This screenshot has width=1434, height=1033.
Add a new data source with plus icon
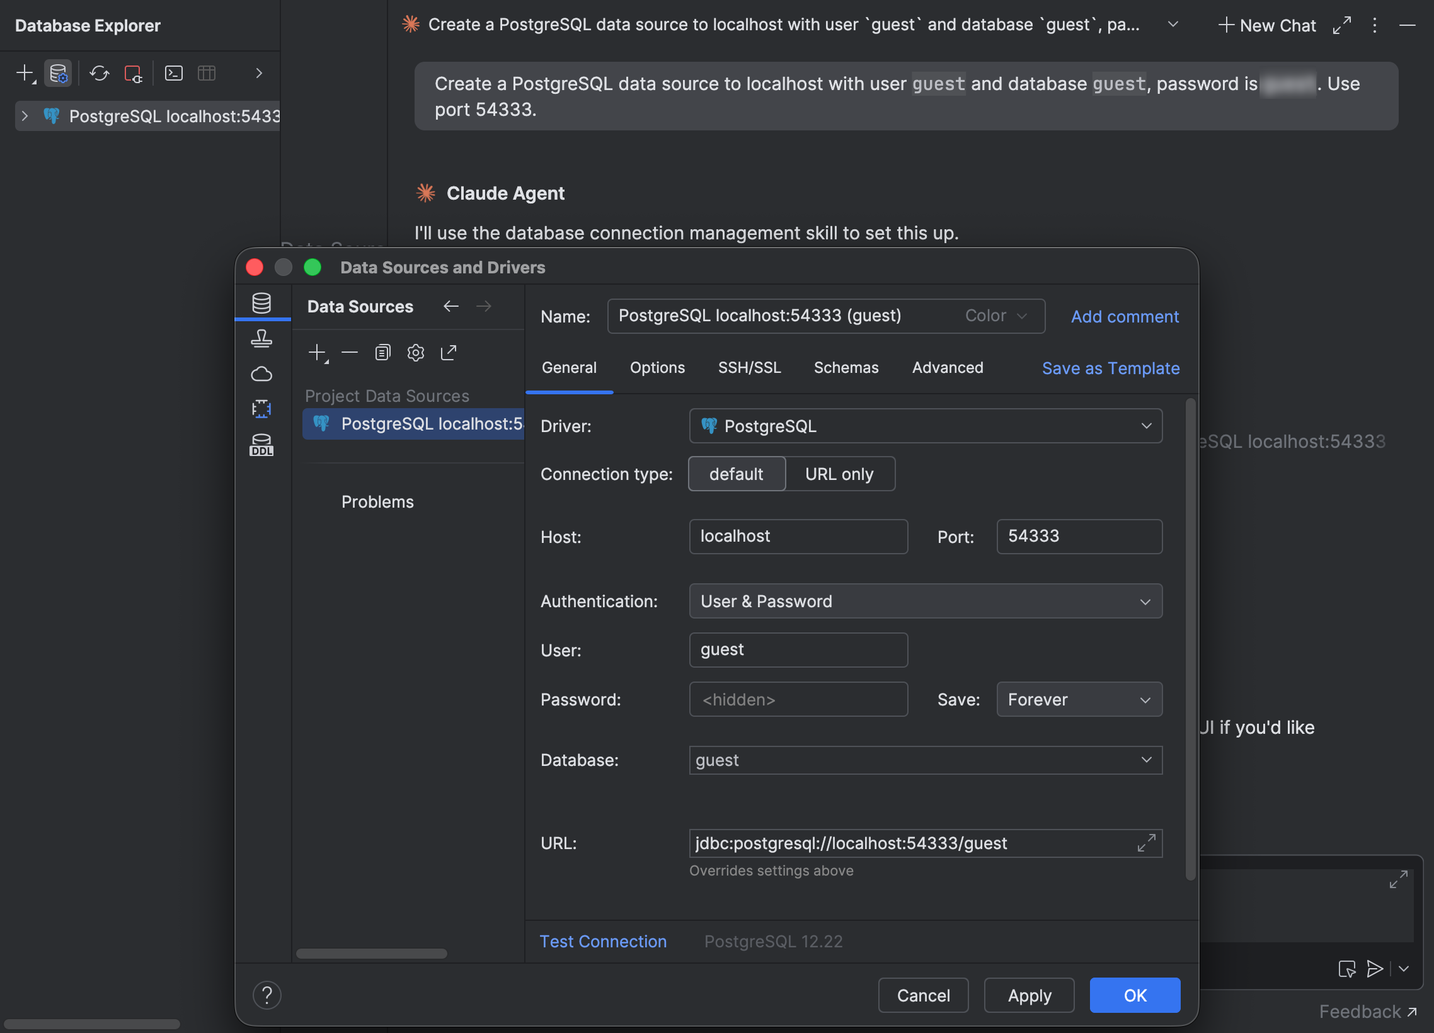point(318,353)
